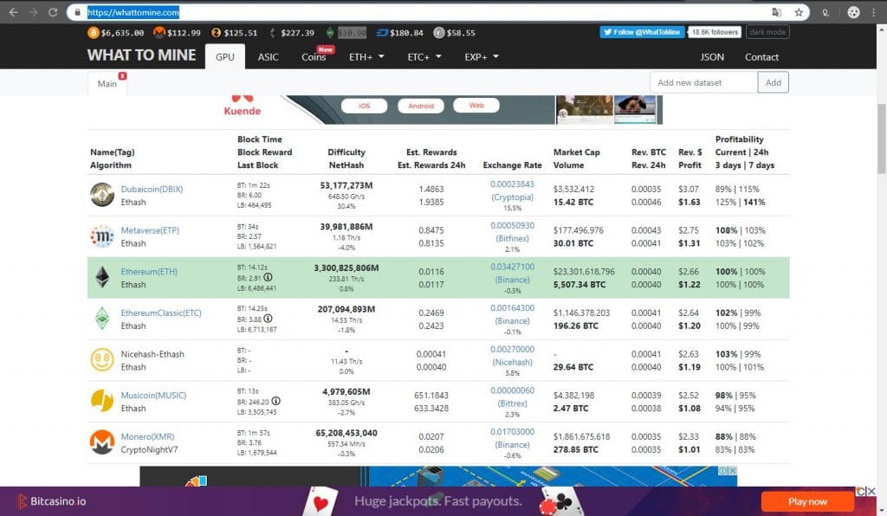This screenshot has width=887, height=516.
Task: Expand the ETH+ dropdown menu
Action: 366,56
